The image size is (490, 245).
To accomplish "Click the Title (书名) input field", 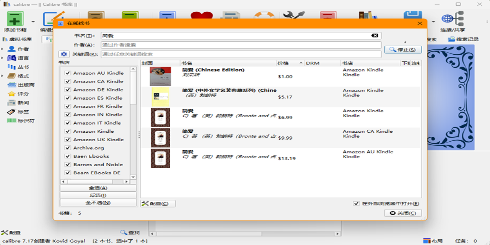I will coord(241,36).
